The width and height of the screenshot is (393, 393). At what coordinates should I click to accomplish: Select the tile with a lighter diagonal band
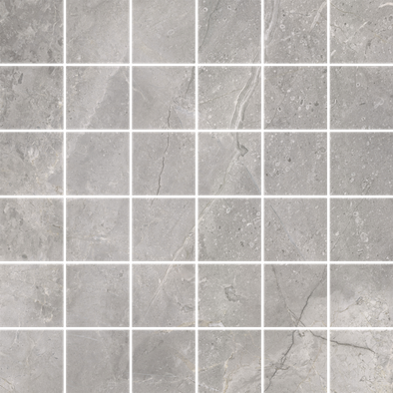pyautogui.click(x=98, y=97)
